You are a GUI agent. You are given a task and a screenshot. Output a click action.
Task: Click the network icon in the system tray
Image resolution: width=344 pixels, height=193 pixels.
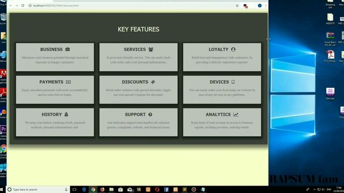pos(319,189)
